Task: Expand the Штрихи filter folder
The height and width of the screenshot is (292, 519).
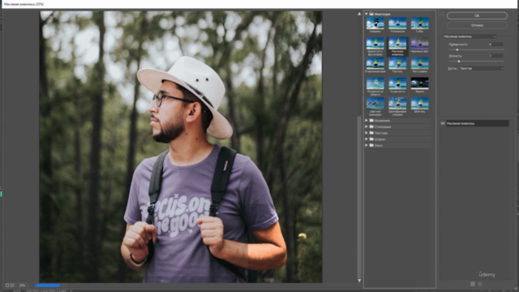Action: coord(367,139)
